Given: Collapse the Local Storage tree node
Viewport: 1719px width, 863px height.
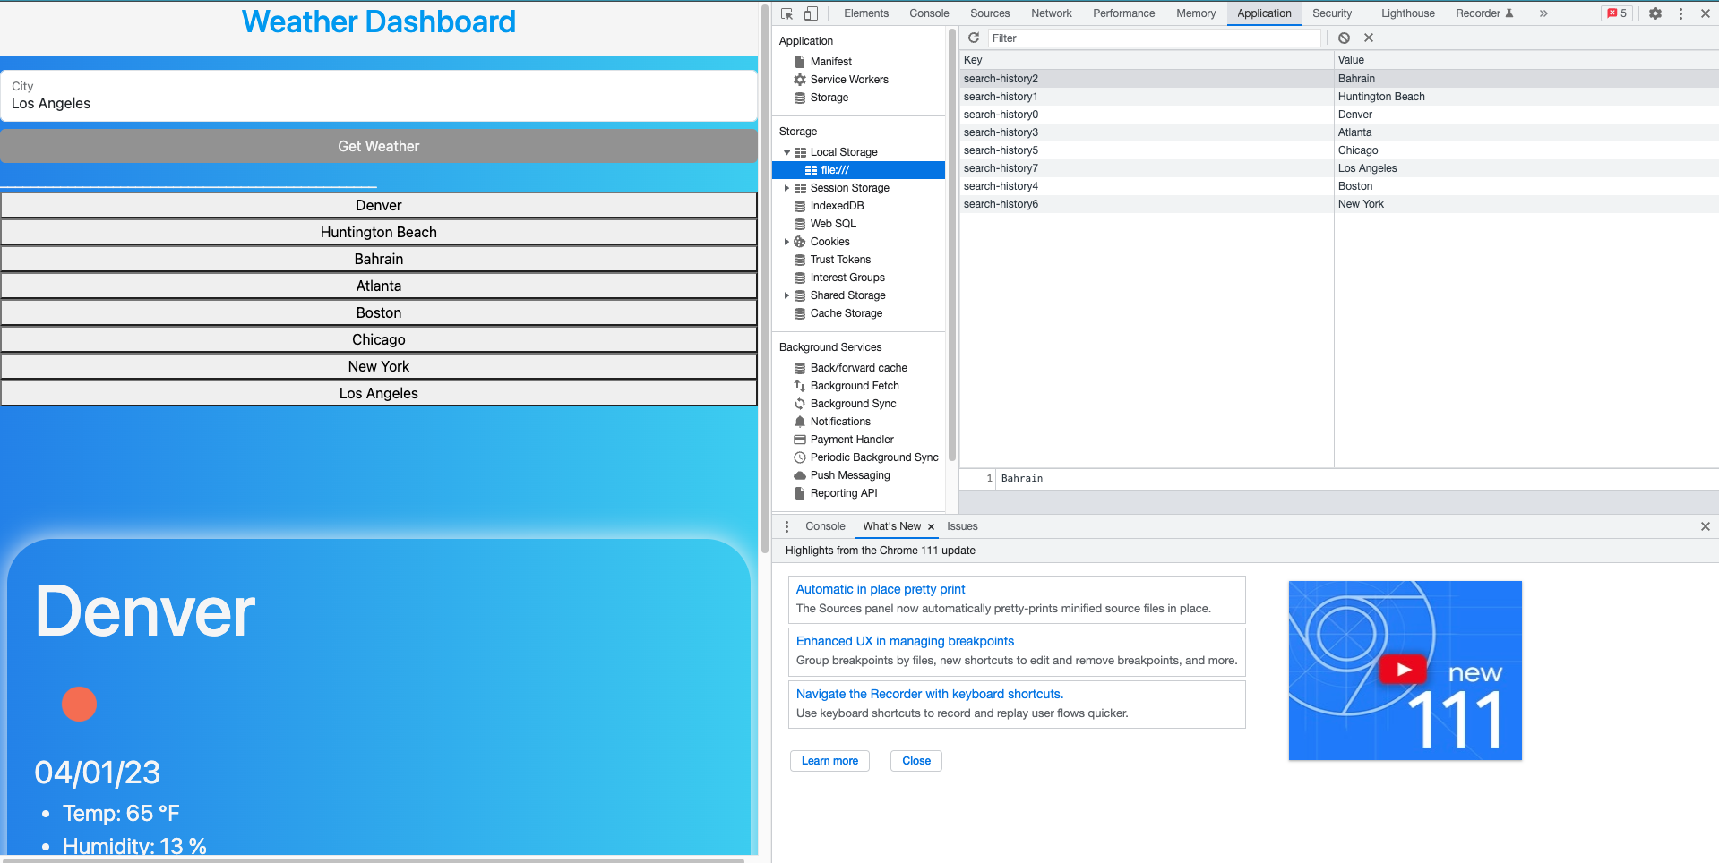Looking at the screenshot, I should (786, 152).
